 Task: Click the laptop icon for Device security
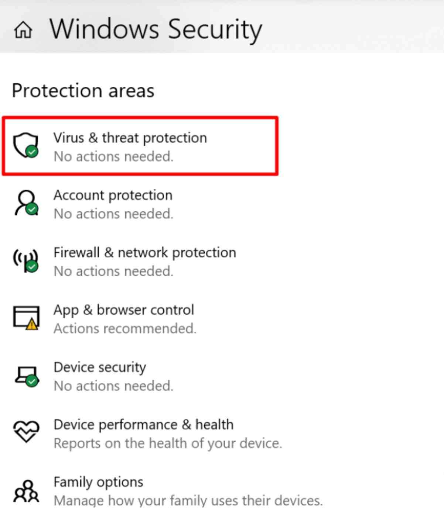[26, 376]
